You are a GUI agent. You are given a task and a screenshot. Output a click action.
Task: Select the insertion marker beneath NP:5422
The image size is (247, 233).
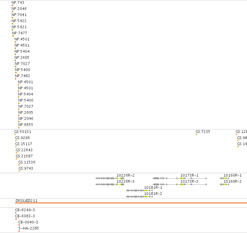coord(12,24)
